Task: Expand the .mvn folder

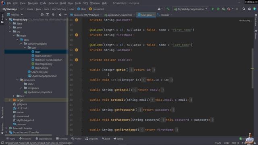Action: point(10,28)
